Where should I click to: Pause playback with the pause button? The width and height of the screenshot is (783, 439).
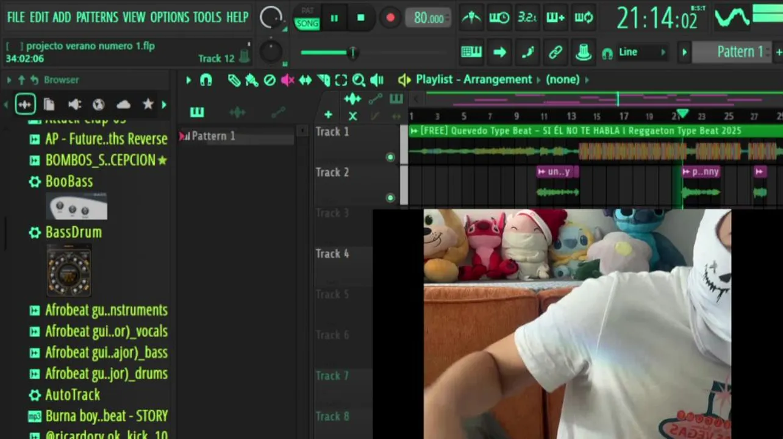pos(334,18)
